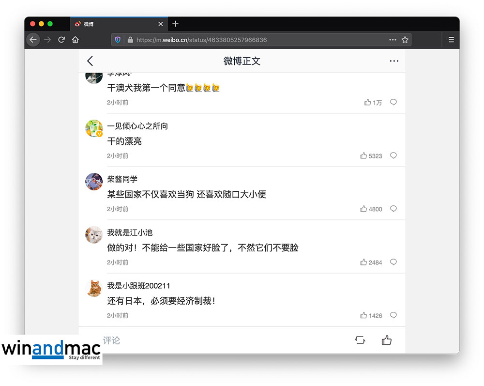484x386 pixels.
Task: Close the 微博 tab
Action: (161, 24)
